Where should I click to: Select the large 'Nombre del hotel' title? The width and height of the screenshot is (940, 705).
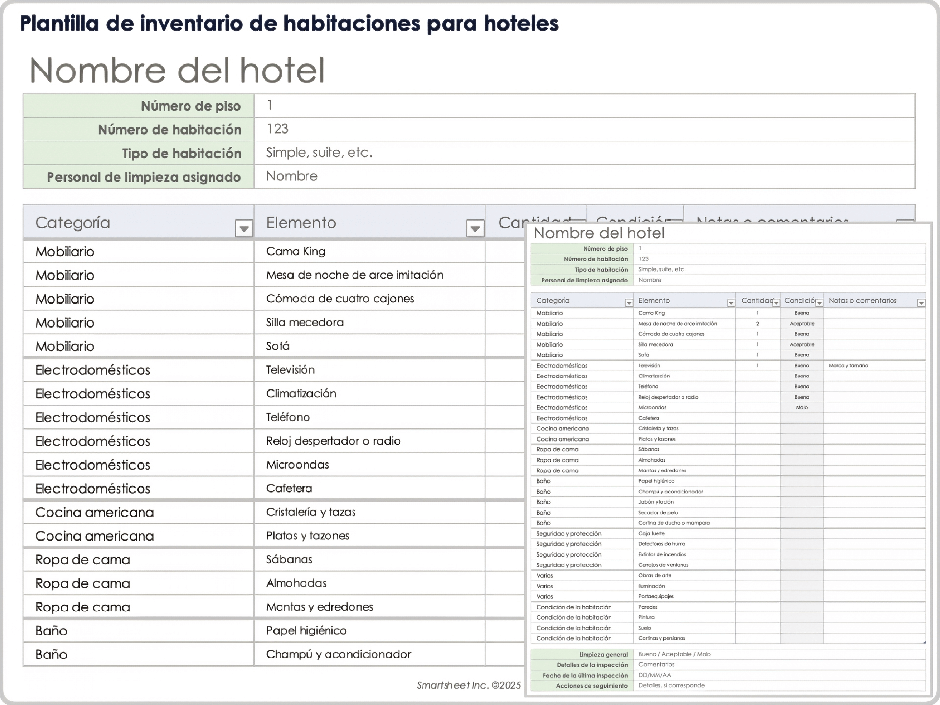coord(177,70)
